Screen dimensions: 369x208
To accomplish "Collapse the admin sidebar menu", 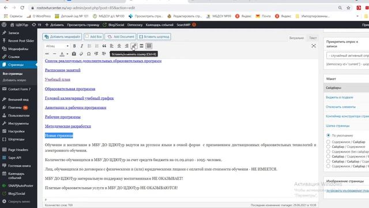I will [18, 202].
